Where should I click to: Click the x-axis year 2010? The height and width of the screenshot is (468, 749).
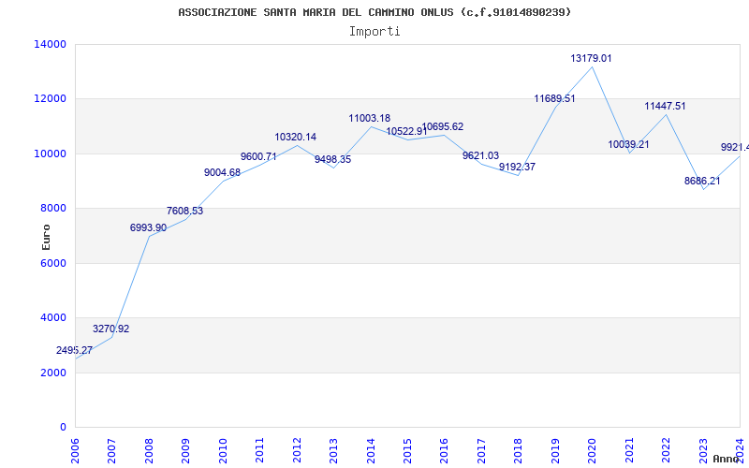(223, 450)
